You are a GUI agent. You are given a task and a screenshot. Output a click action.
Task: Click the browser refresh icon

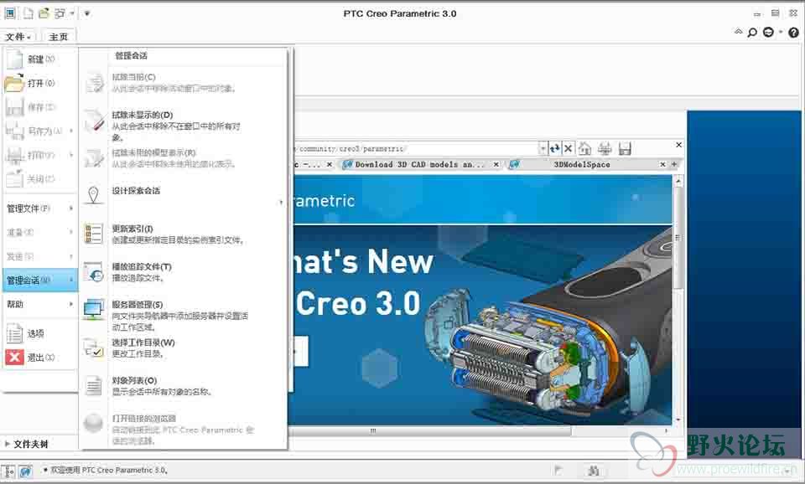click(554, 149)
